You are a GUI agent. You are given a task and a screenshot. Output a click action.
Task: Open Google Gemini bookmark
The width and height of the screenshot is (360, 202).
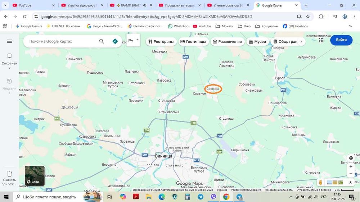pos(29,26)
